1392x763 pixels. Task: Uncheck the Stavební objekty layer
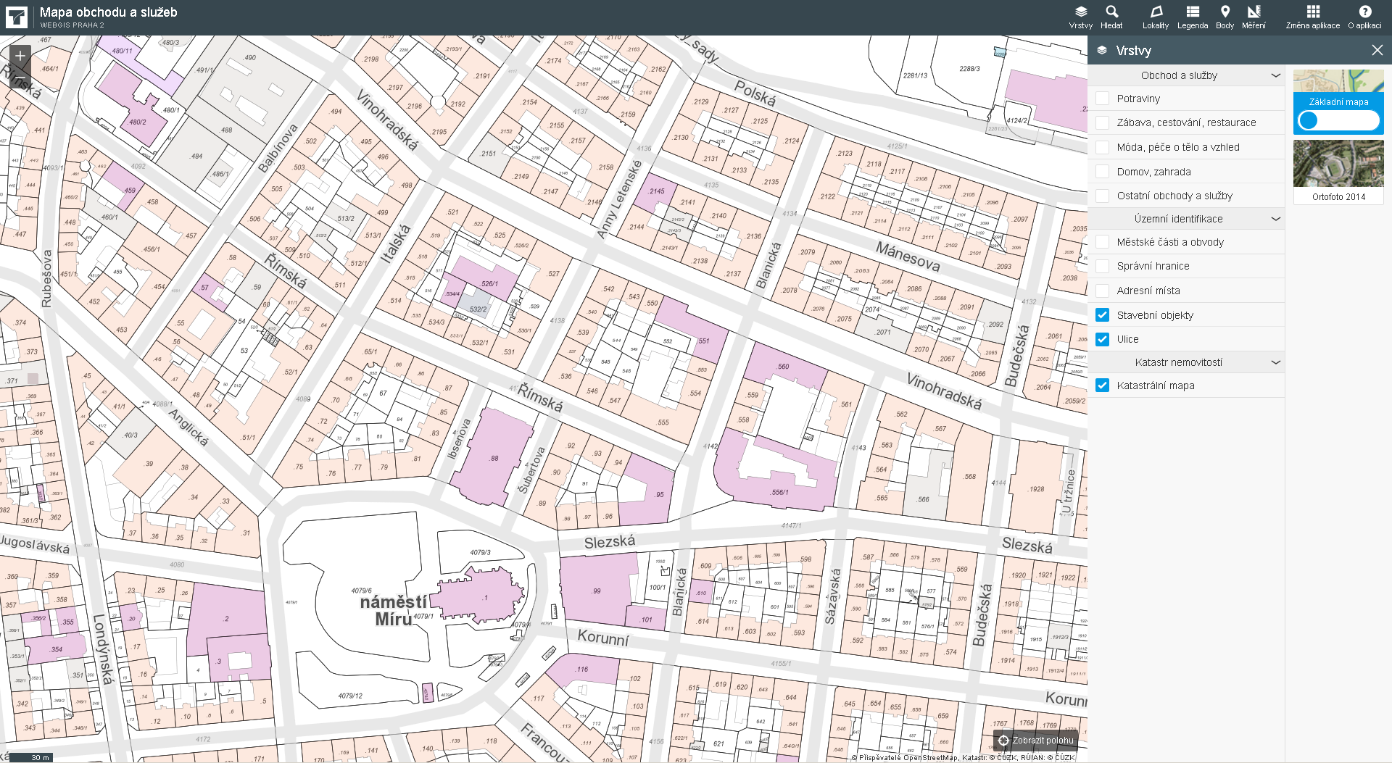[x=1102, y=315]
